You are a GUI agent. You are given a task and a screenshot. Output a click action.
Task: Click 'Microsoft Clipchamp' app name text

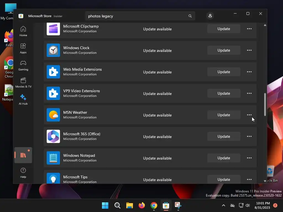[81, 26]
